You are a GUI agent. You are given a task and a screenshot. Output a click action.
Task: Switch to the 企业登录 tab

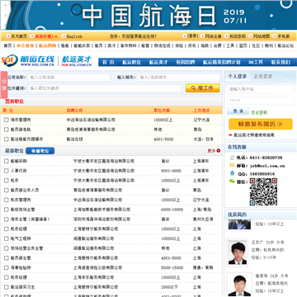click(263, 76)
